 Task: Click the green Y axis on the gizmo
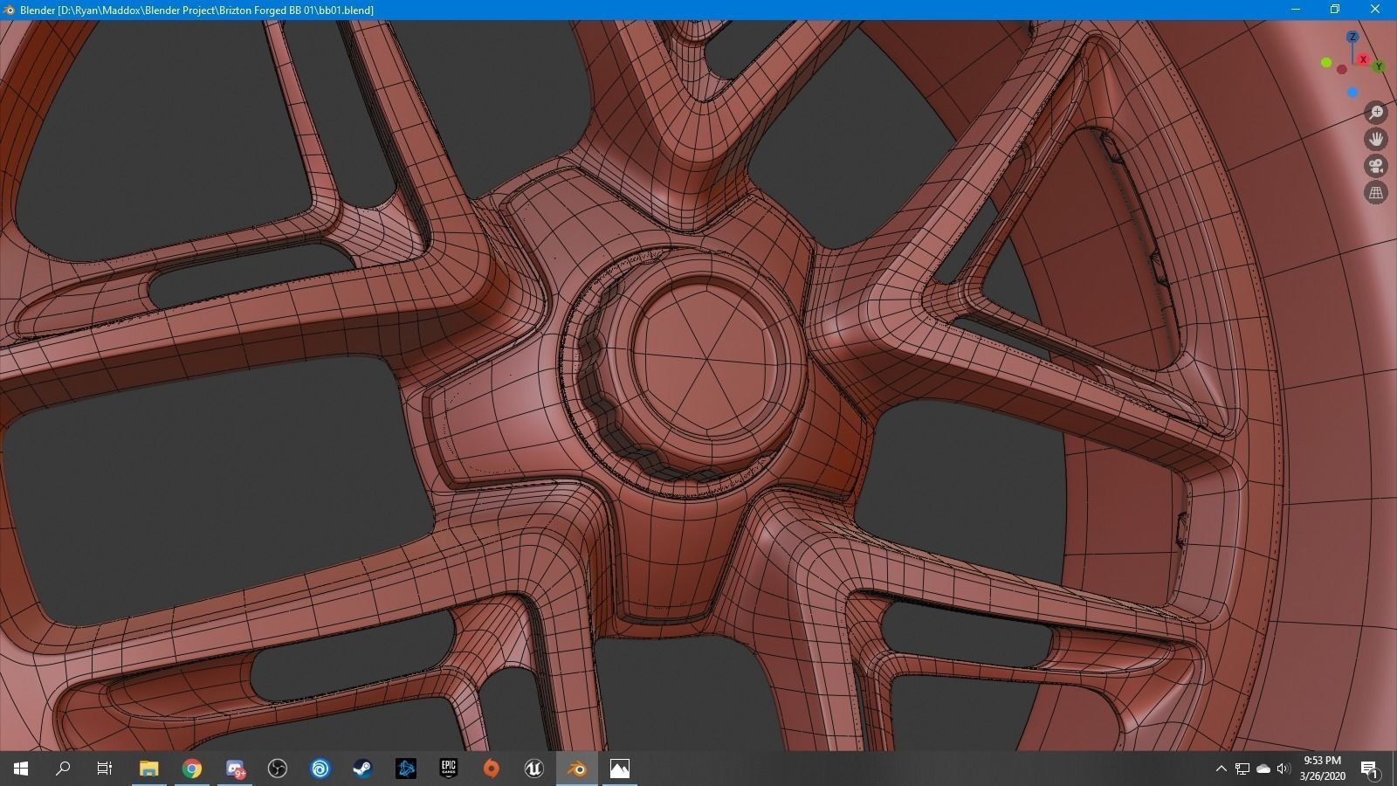click(x=1379, y=66)
